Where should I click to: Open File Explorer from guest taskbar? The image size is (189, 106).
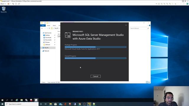22,100
